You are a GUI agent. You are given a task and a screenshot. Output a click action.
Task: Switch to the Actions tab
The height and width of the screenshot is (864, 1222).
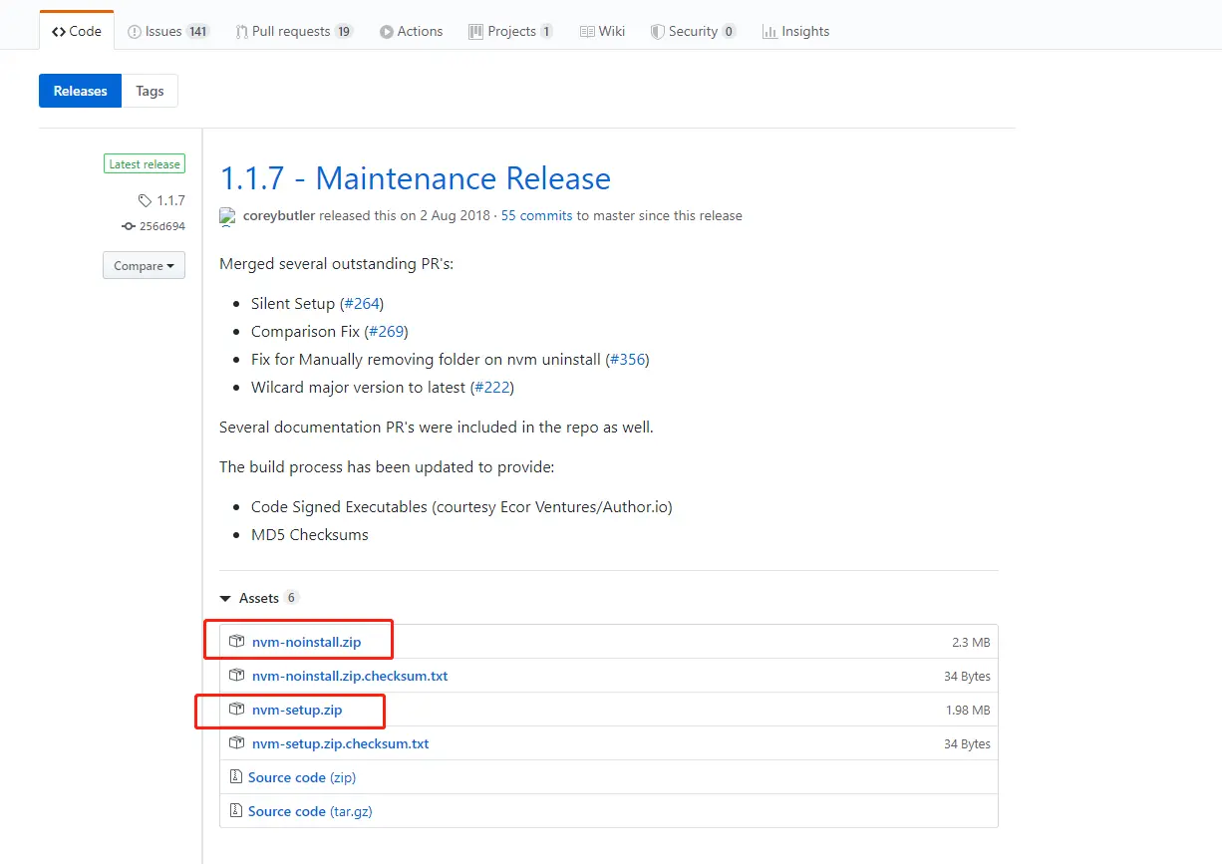pyautogui.click(x=411, y=31)
